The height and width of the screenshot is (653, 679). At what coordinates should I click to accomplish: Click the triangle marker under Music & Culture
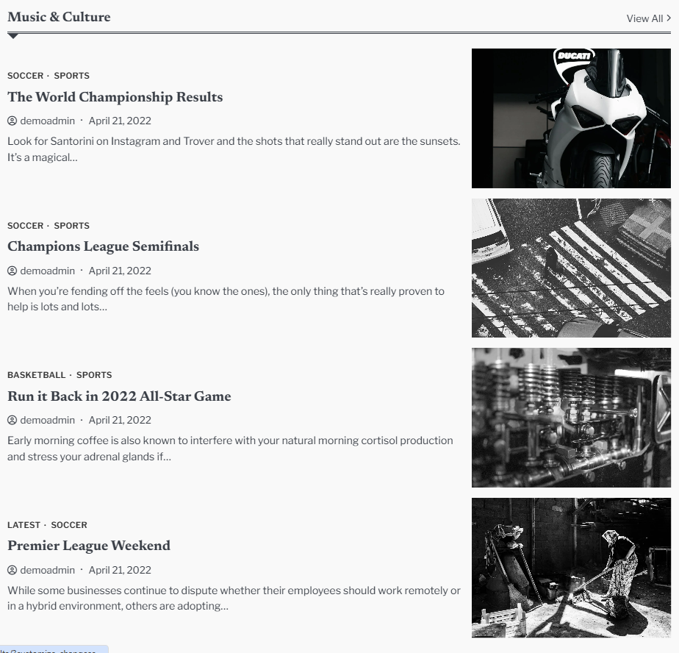[x=13, y=36]
